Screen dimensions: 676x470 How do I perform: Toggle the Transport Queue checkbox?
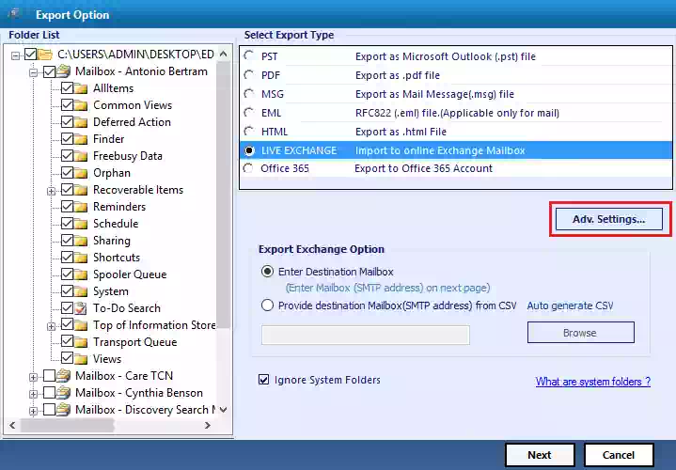(x=67, y=341)
